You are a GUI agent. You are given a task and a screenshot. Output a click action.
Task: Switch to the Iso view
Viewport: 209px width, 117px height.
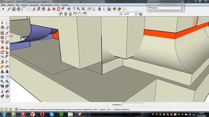(x=61, y=14)
